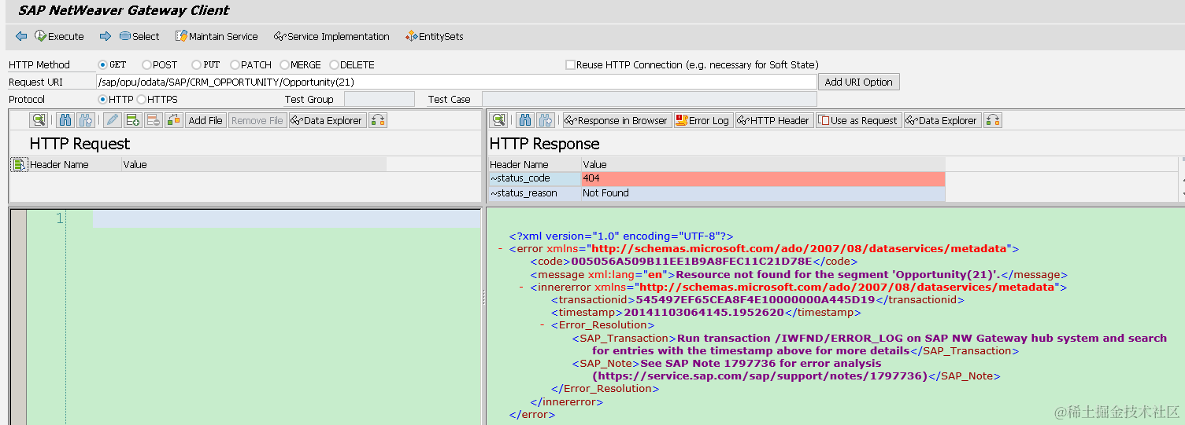This screenshot has height=425, width=1185.
Task: Click the details icon in HTTP Response toolbar
Action: tap(498, 120)
